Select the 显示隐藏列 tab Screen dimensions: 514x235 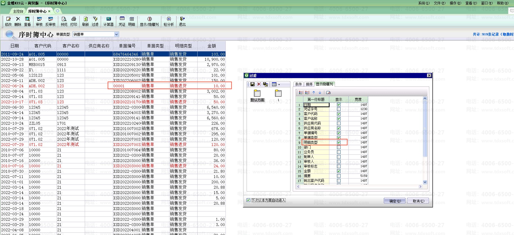pyautogui.click(x=324, y=84)
